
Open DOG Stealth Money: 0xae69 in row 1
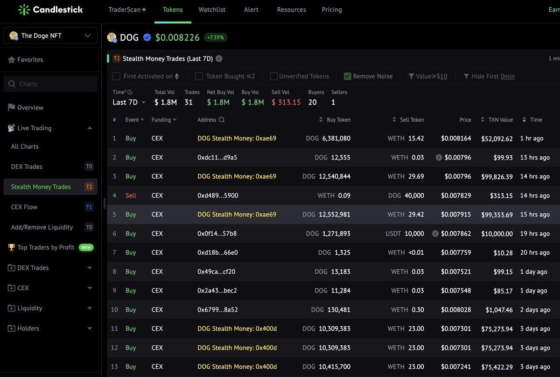(x=237, y=139)
